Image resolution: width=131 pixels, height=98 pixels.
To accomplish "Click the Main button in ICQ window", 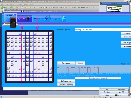I will click(107, 95).
